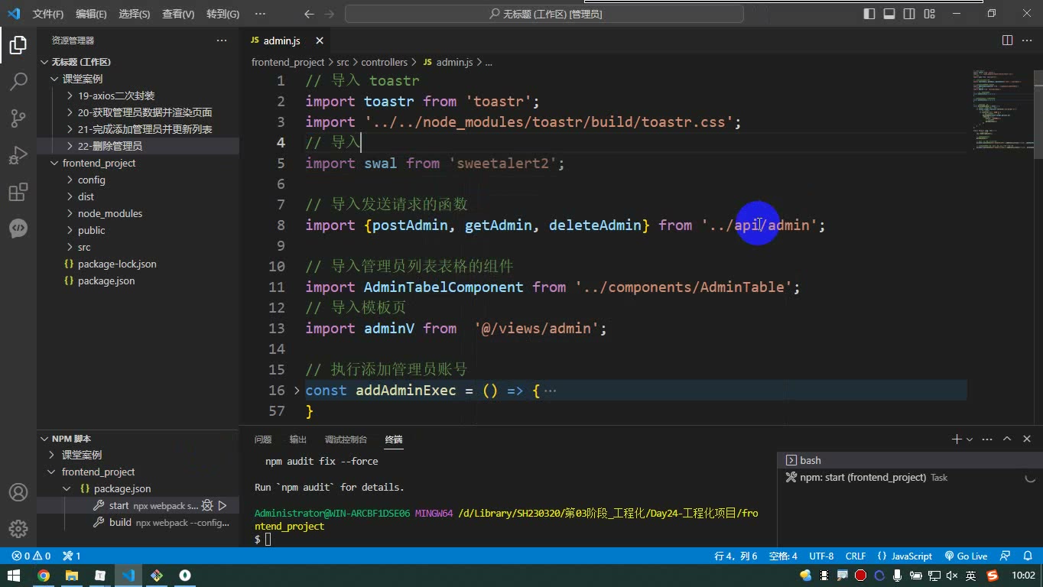Screen dimensions: 1043x587
Task: Toggle the secondary side bar layout button
Action: point(909,14)
